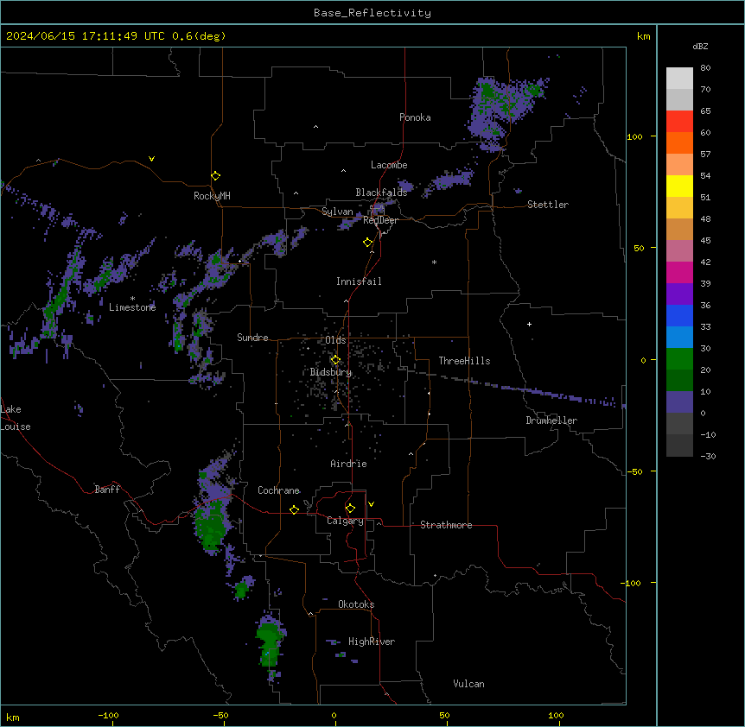Select the yellow diamond marker between Olds and Didsbury

[x=335, y=360]
